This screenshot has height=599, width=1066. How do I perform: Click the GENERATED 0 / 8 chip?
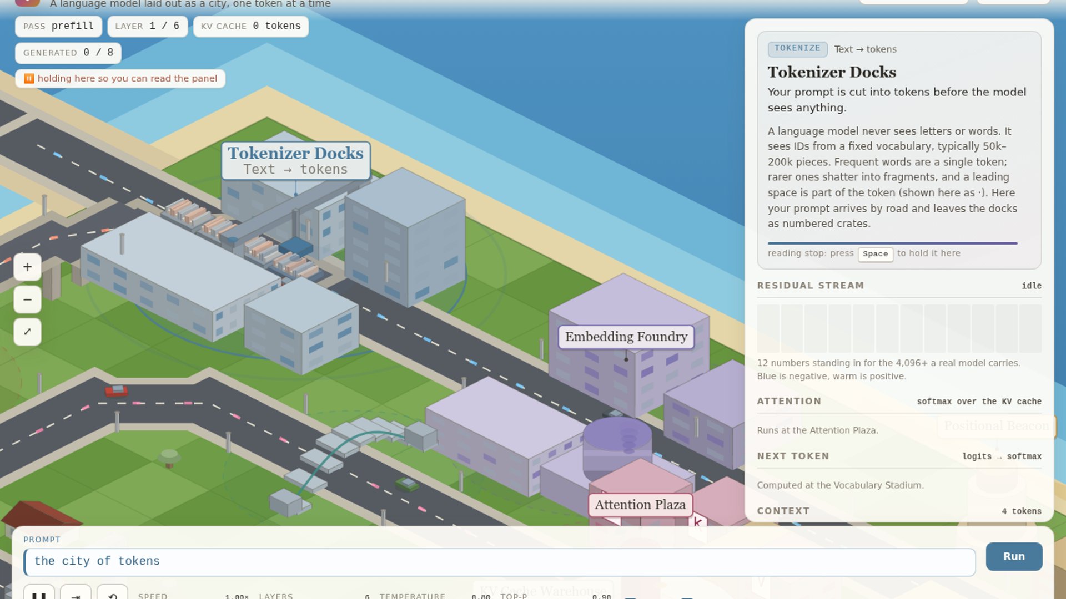click(68, 53)
